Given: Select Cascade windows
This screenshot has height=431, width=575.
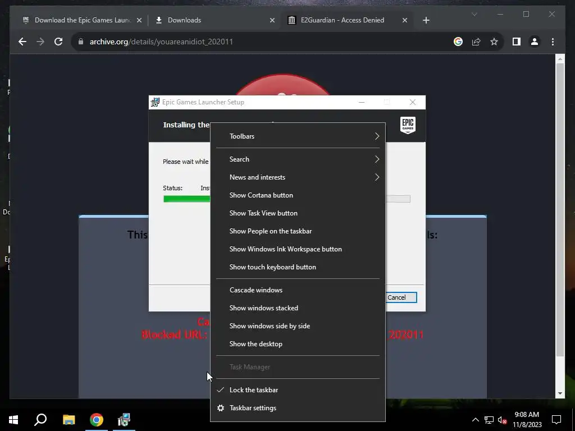Looking at the screenshot, I should tap(298, 290).
